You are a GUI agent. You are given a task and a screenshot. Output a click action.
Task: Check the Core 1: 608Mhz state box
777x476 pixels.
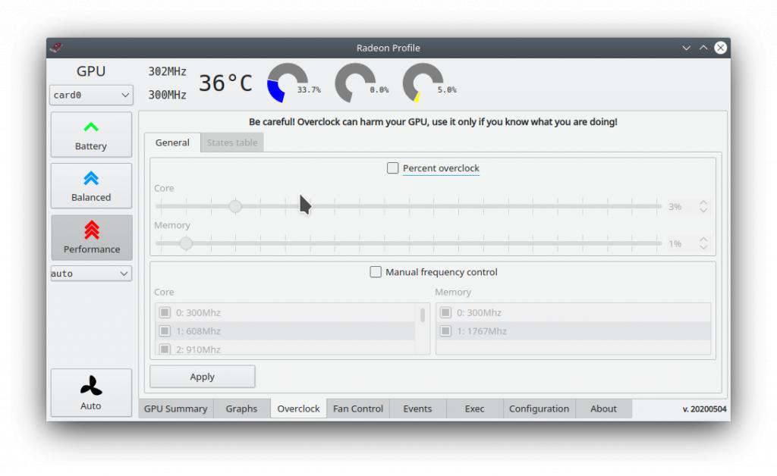pyautogui.click(x=165, y=331)
